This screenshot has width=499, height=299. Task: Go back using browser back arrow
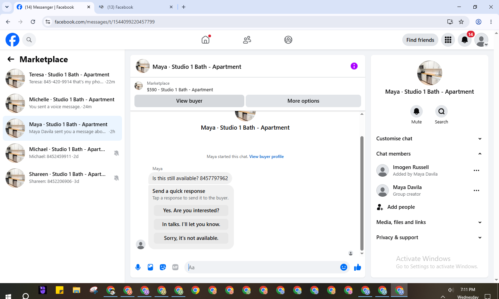point(8,22)
